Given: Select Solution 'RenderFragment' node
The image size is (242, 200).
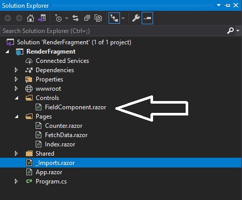Looking at the screenshot, I should pos(74,42).
